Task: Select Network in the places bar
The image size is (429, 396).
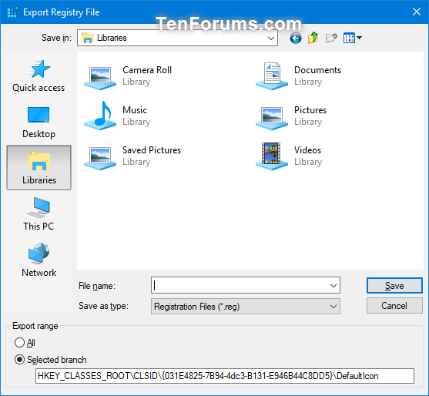Action: [x=39, y=260]
